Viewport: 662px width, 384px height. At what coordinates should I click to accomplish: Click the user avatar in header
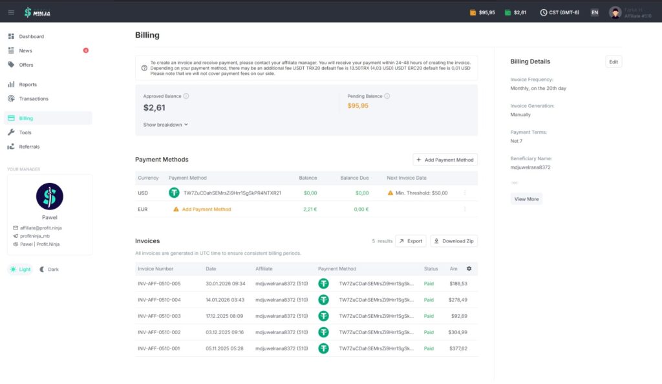pyautogui.click(x=615, y=12)
